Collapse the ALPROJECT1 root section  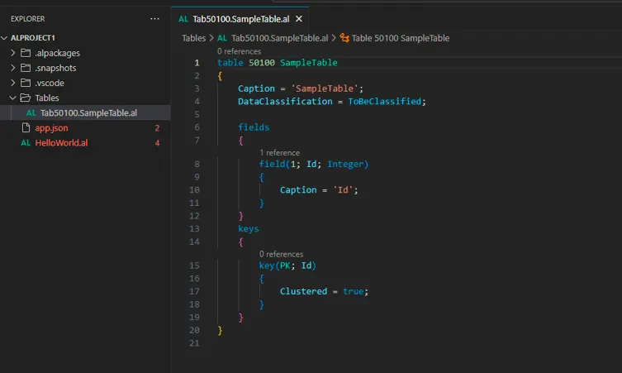(4, 38)
